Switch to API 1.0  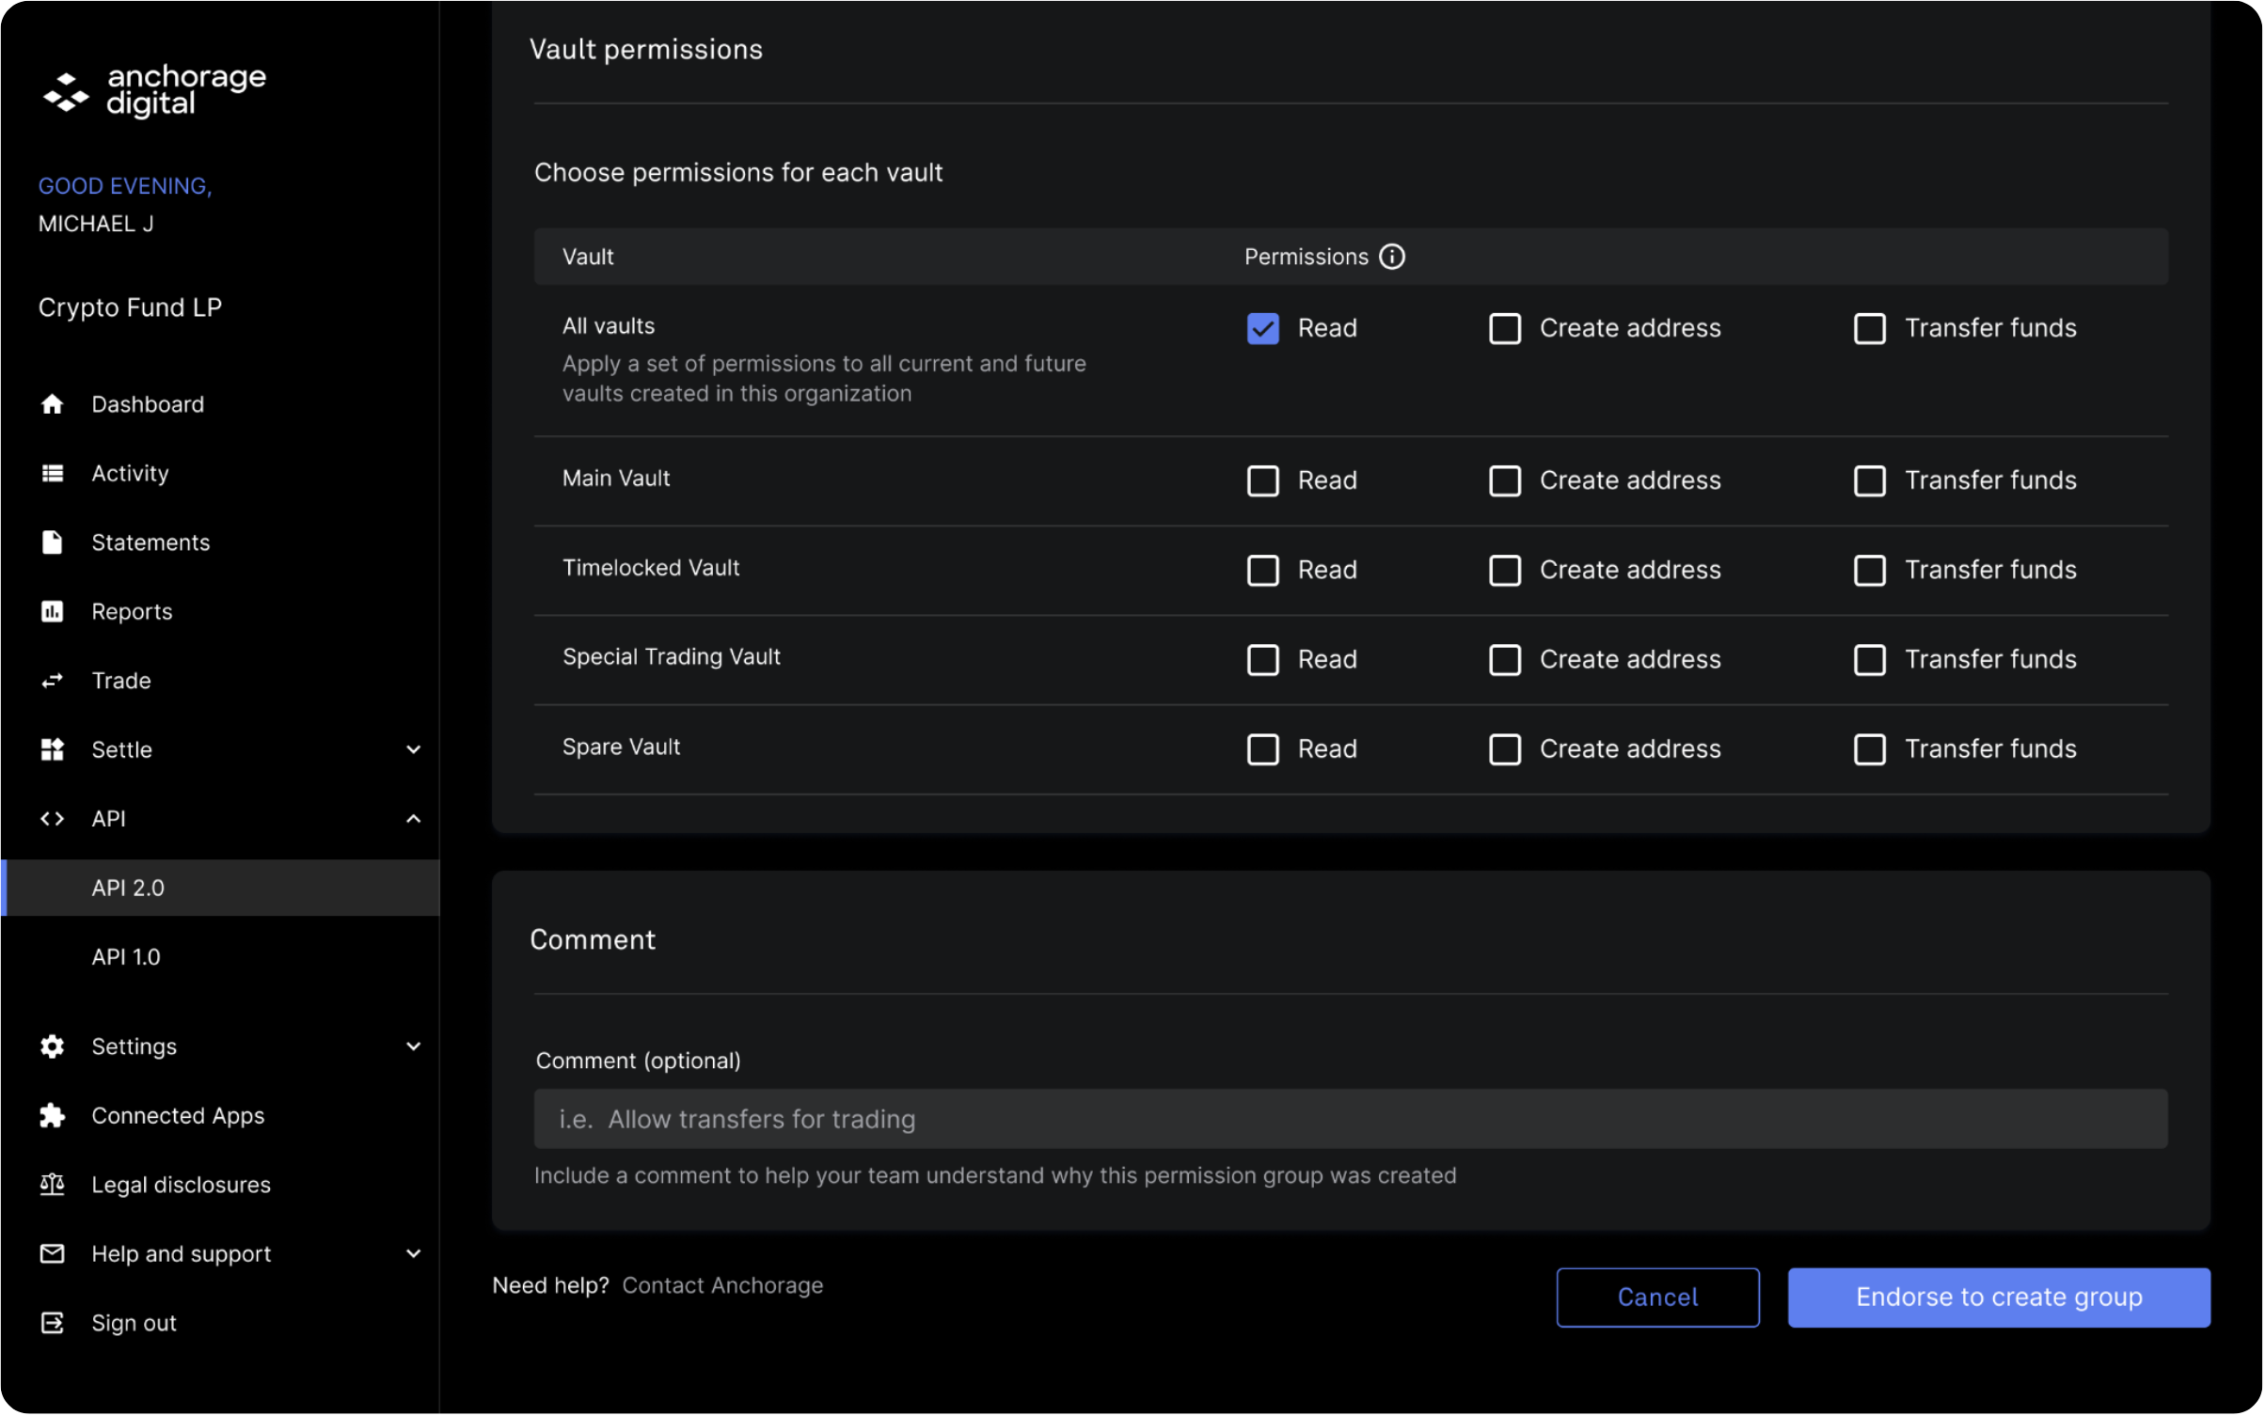(126, 956)
